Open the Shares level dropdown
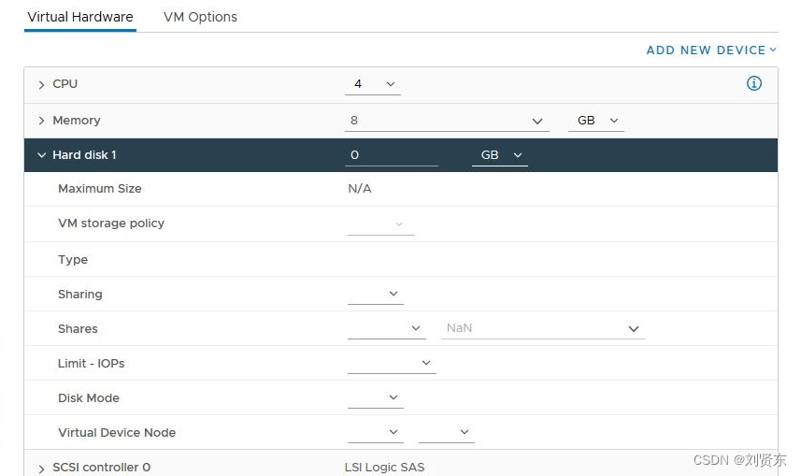 [x=387, y=328]
